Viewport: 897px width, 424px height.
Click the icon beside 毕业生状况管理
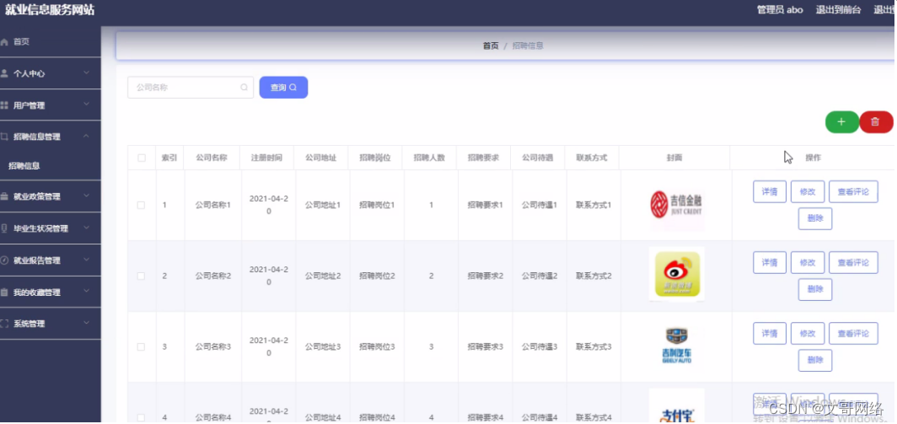click(4, 228)
